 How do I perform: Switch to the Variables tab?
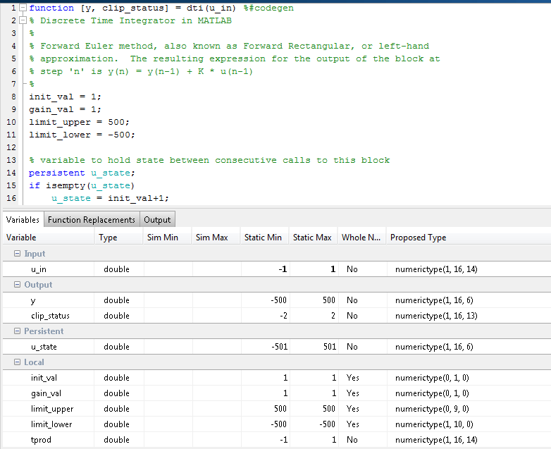pyautogui.click(x=23, y=220)
